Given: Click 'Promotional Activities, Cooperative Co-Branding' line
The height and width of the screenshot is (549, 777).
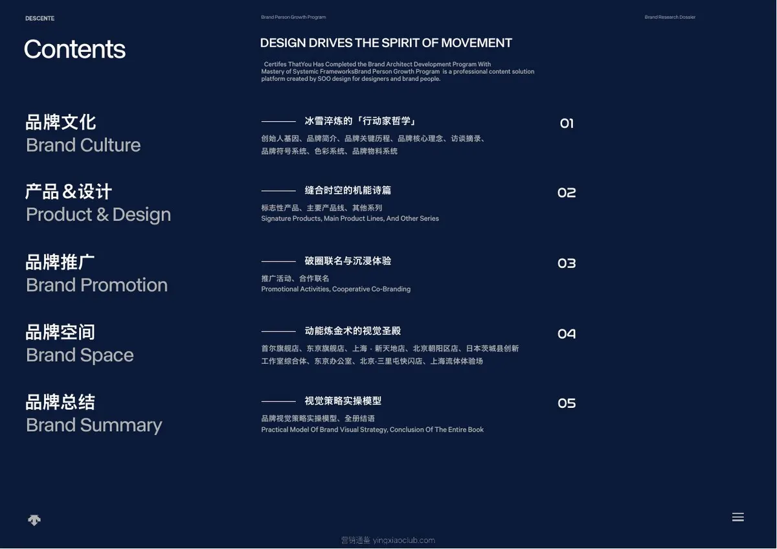Looking at the screenshot, I should point(336,289).
